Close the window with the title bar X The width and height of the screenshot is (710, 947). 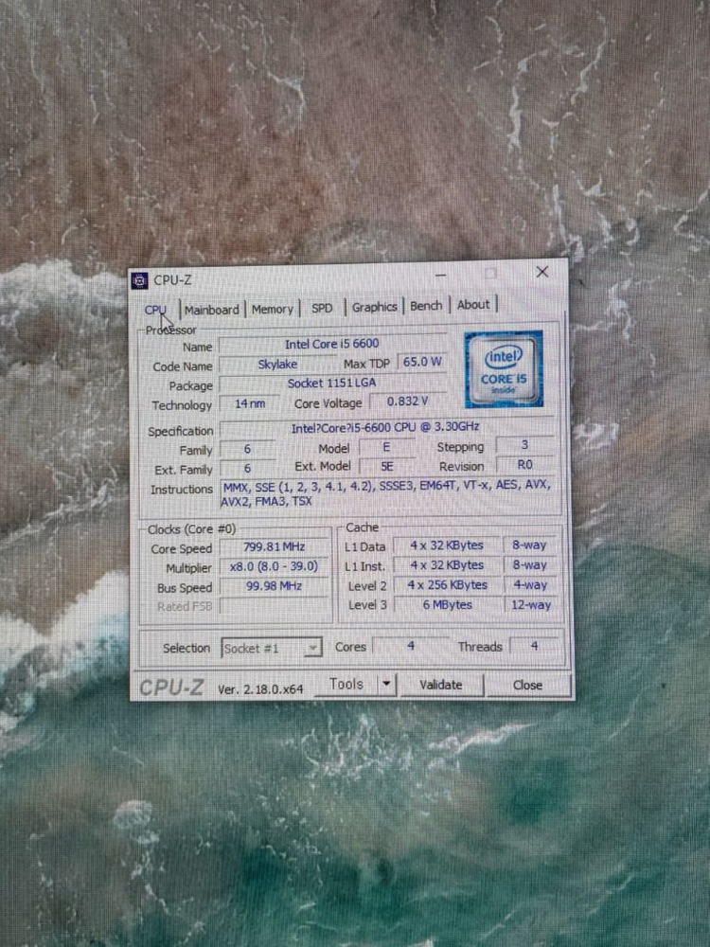541,272
